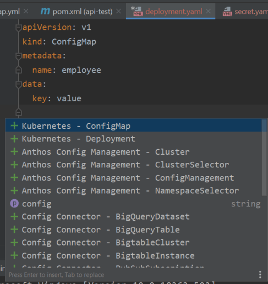Insert Config Connector - BigQueryTable template
This screenshot has height=284, width=268.
(134, 230)
